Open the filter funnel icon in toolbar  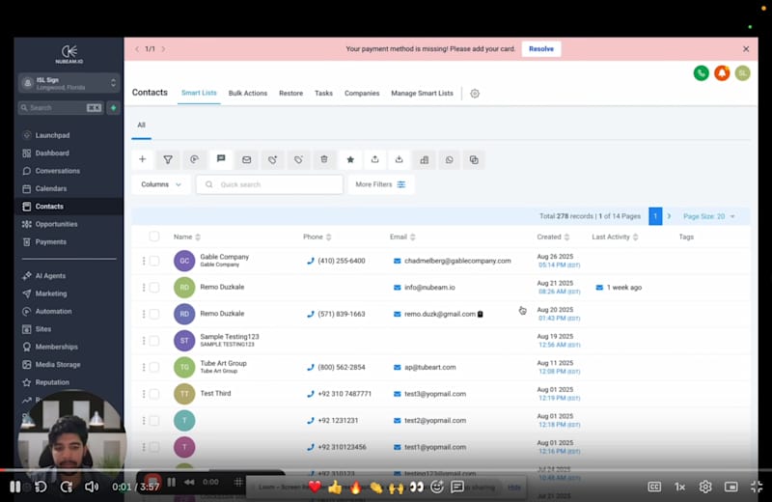[168, 159]
